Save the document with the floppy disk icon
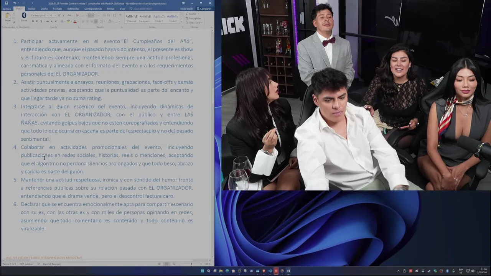This screenshot has height=276, width=491. tap(7, 3)
